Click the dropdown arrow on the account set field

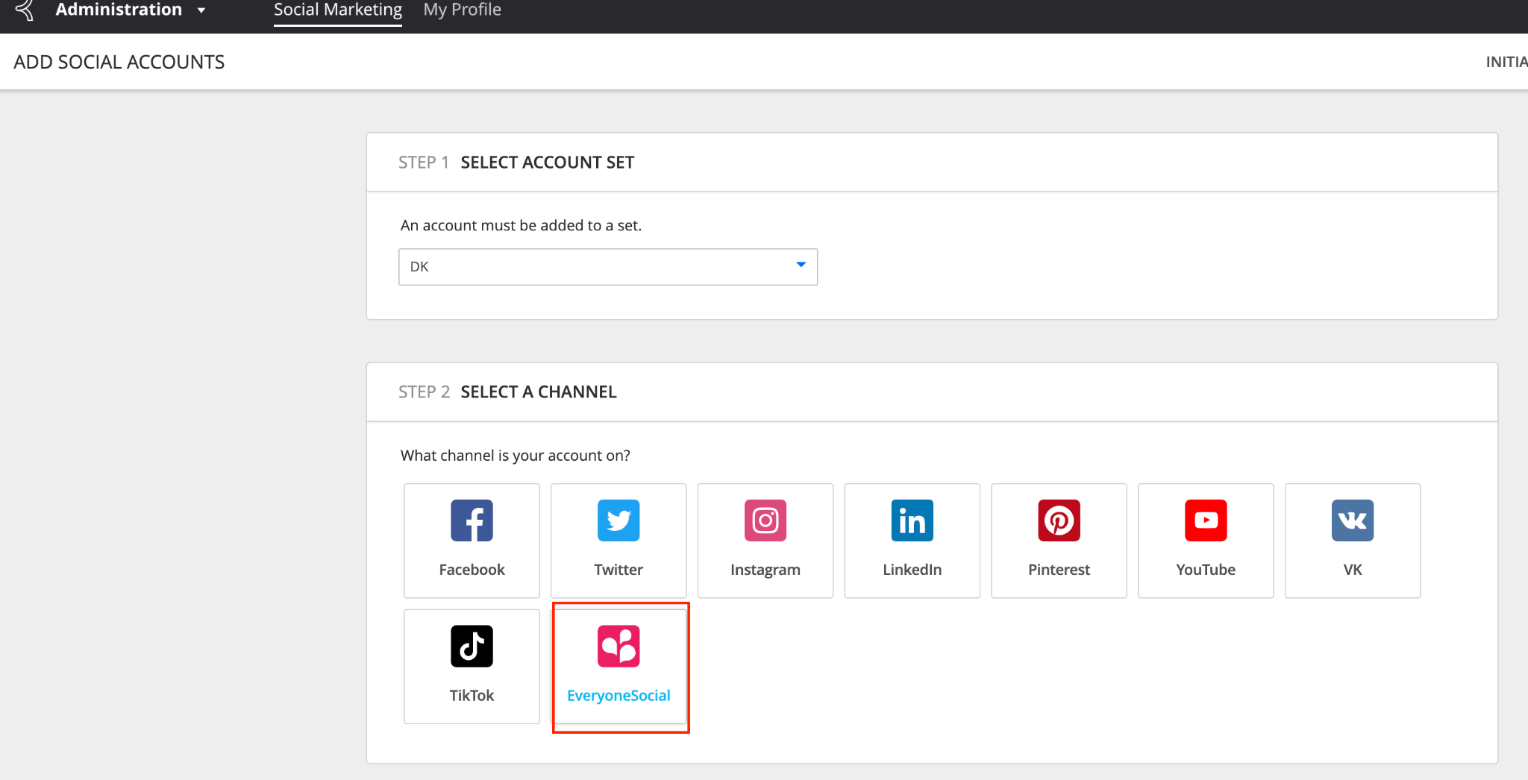[x=801, y=265]
